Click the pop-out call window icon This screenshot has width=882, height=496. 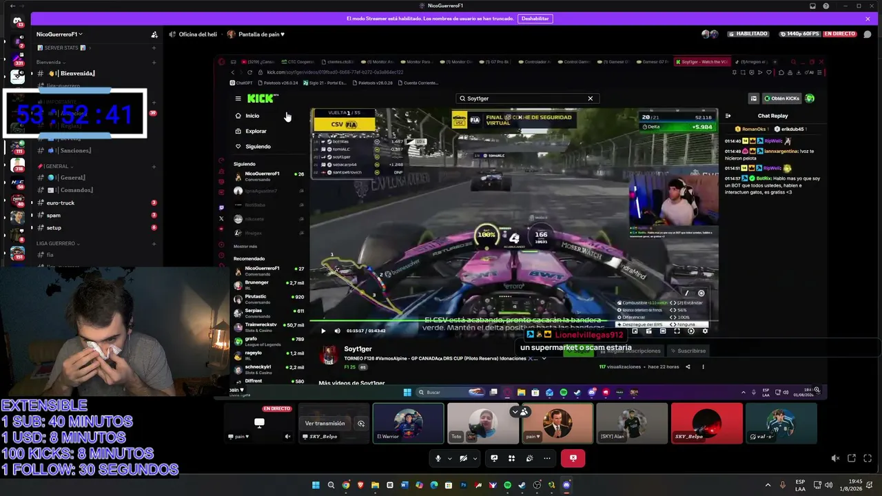click(x=852, y=458)
